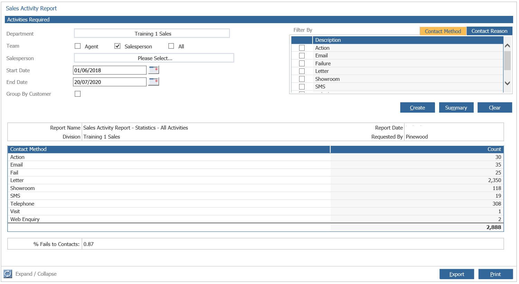Click the Telephone count value 308
The height and width of the screenshot is (284, 519).
pos(497,204)
